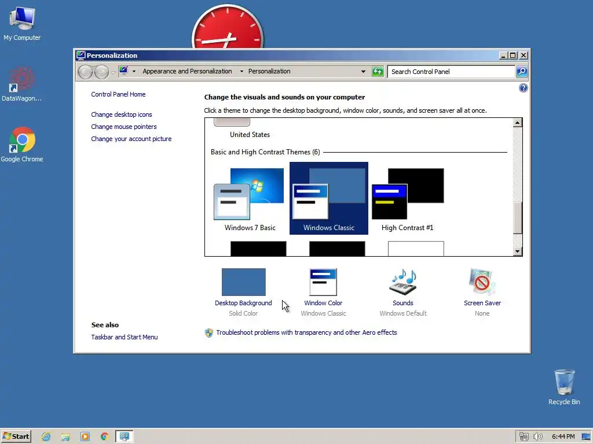Click Troubleshoot transparency and Aero effects link
Screen dimensions: 593x444
(306, 332)
